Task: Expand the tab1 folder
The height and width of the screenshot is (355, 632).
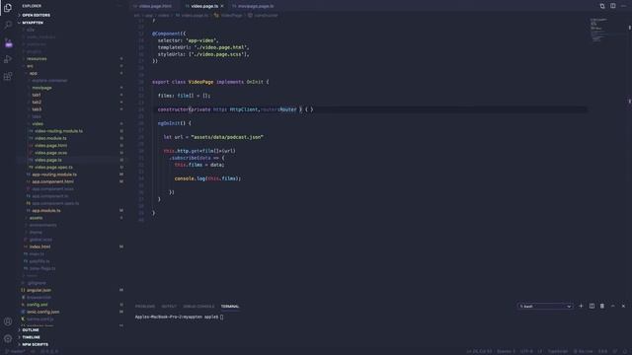Action: [x=37, y=95]
